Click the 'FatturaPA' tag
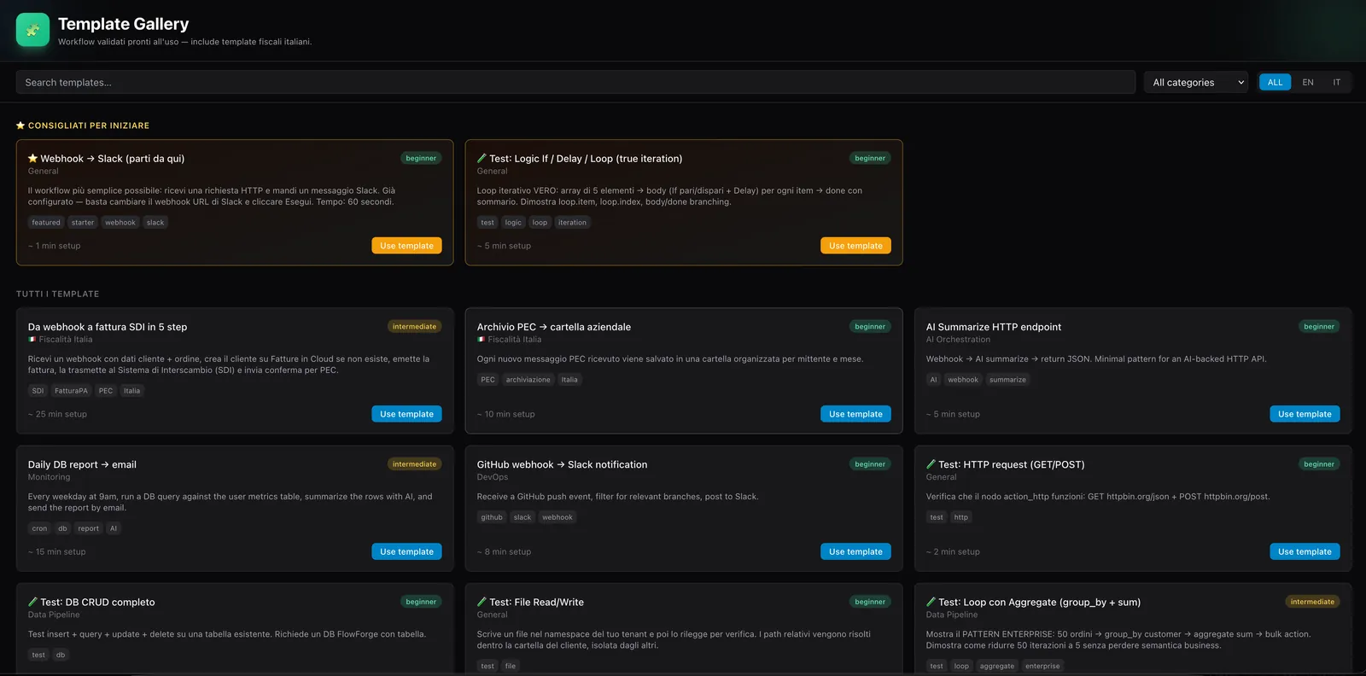 71,391
